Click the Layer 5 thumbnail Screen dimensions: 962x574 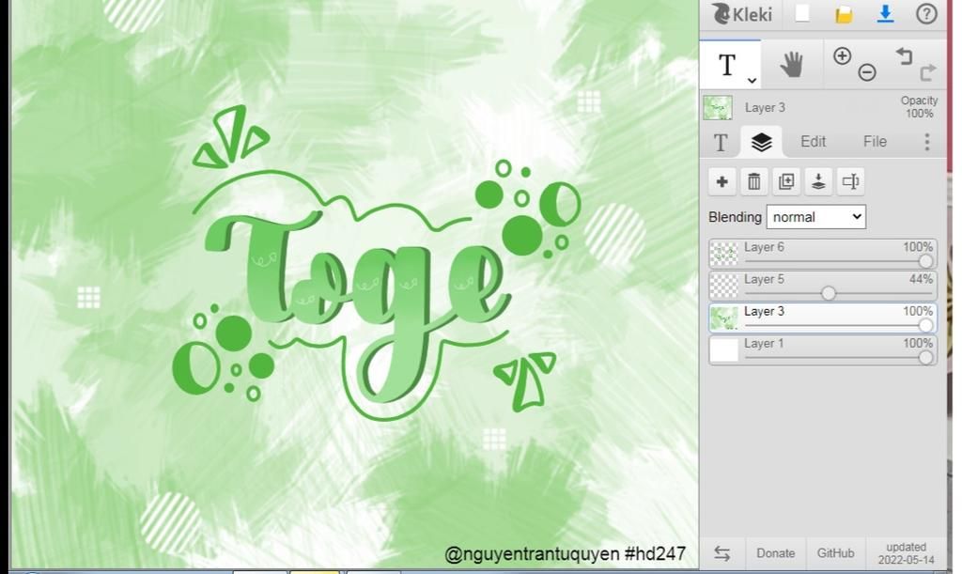(724, 286)
